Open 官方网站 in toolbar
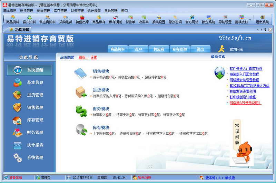Screen dimensions: 276x183 click(192, 20)
